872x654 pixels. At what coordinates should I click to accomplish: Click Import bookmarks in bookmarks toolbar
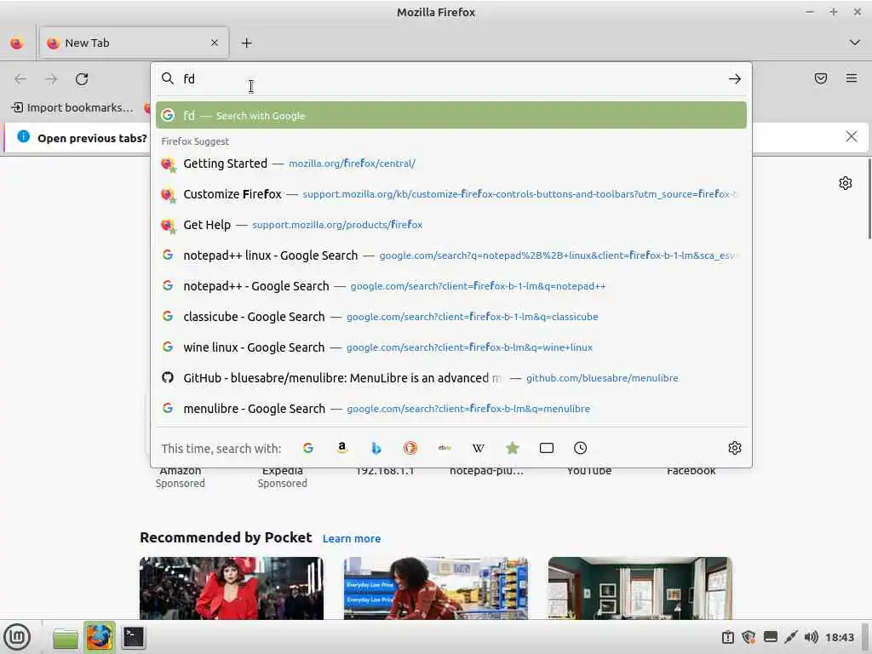tap(73, 107)
